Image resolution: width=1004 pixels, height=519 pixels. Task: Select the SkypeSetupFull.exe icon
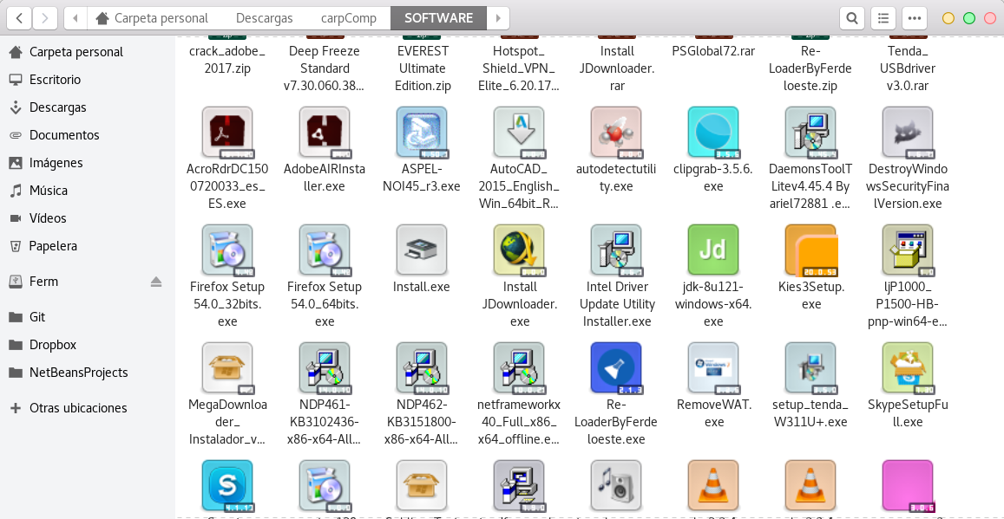point(908,367)
